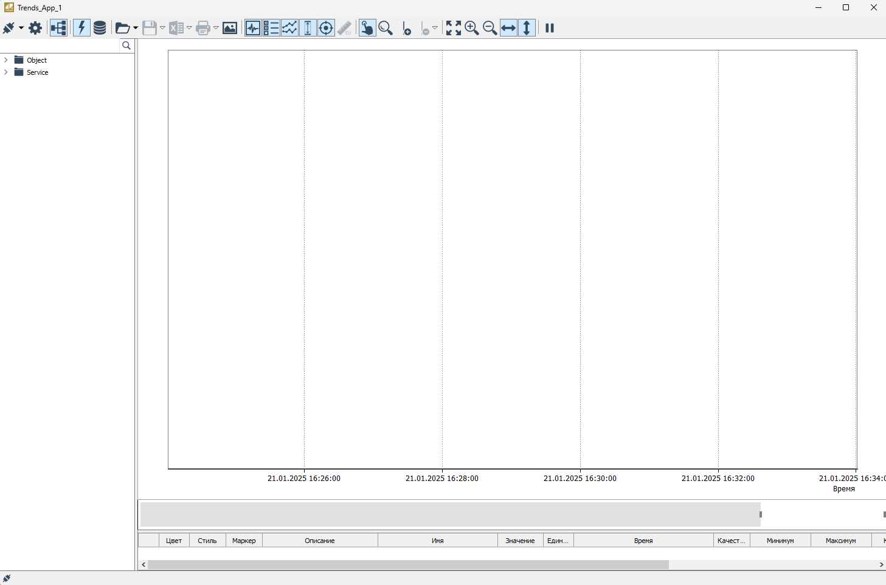Click the database archive data icon
The width and height of the screenshot is (886, 585).
100,28
